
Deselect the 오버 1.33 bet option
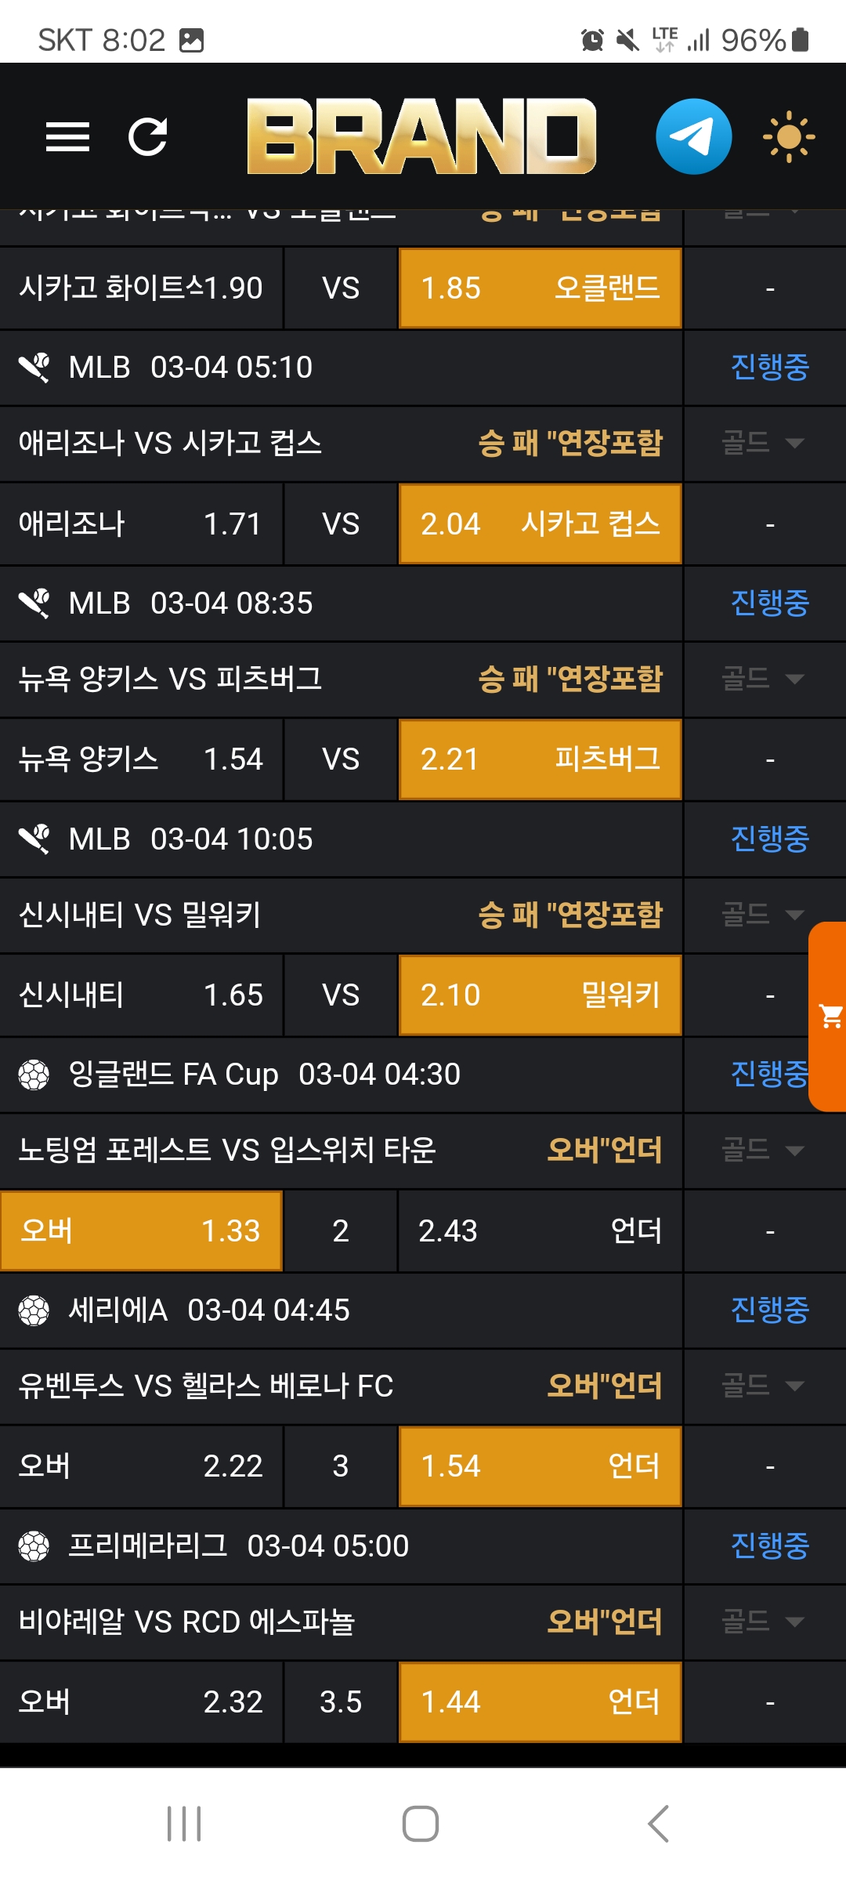coord(141,1230)
